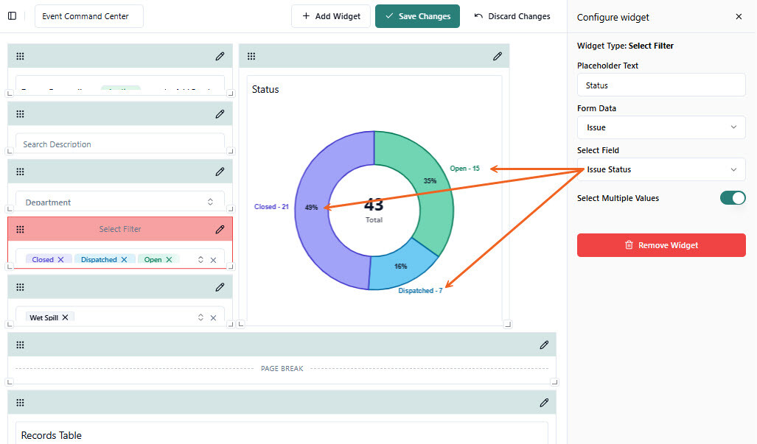Clear all values in status filter
Screen dimensions: 757x444
pyautogui.click(x=213, y=260)
